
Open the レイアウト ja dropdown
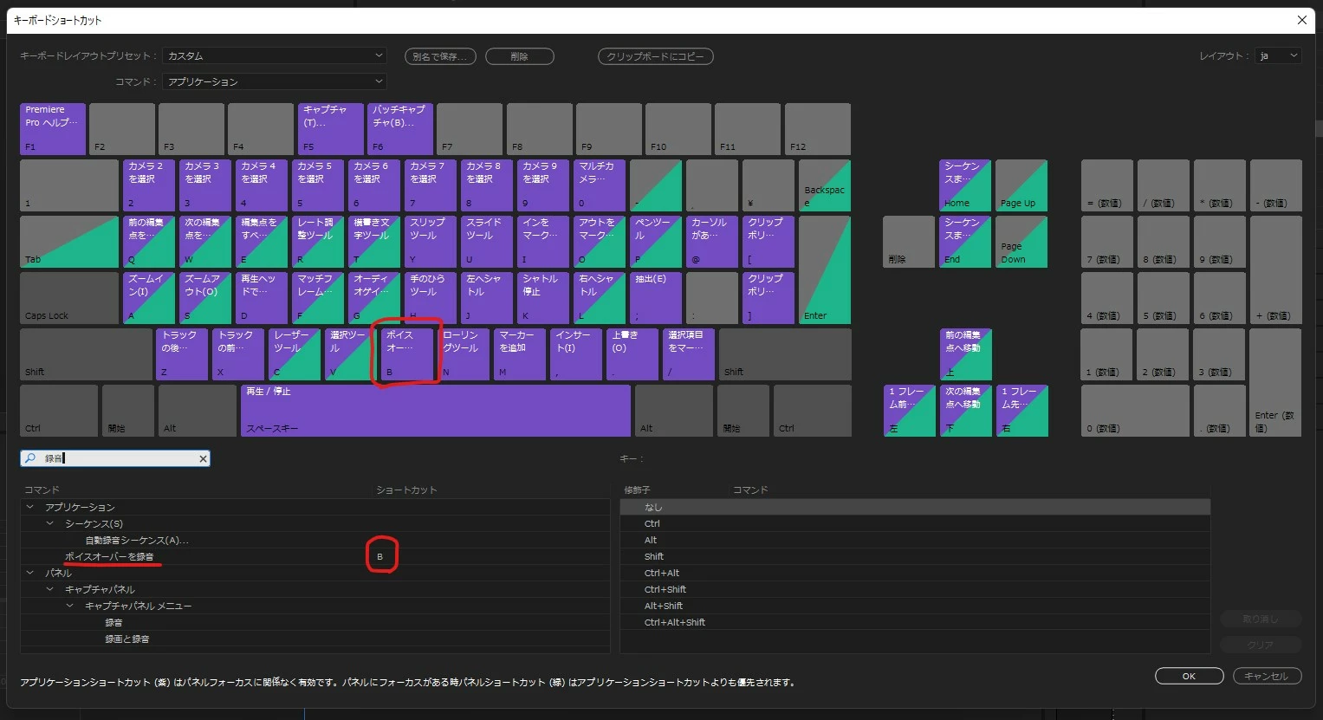pos(1278,55)
